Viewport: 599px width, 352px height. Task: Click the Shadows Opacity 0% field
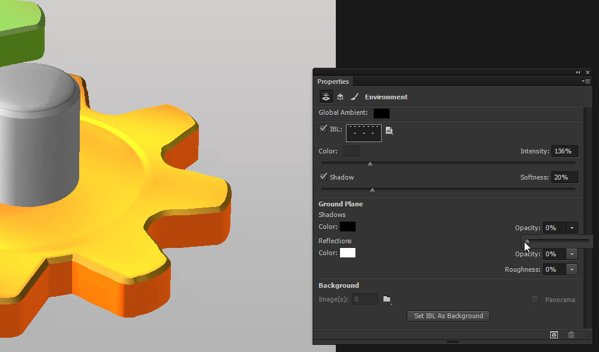pos(554,228)
